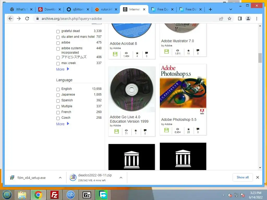The width and height of the screenshot is (267, 200).
Task: Close the rutor.info tab
Action: (x=116, y=9)
